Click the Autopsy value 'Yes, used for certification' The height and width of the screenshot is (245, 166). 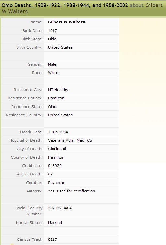tap(71, 191)
